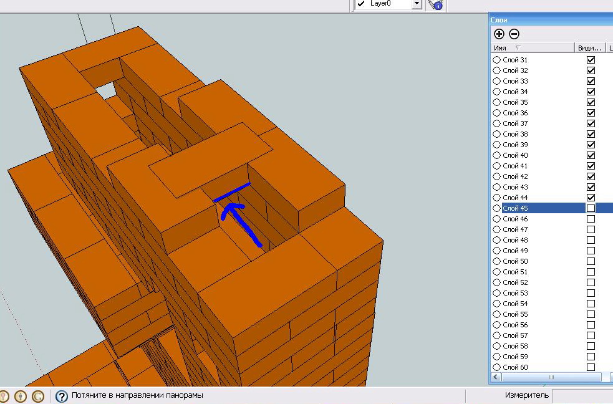Click the add layer plus icon
Screen dimensions: 613x404
[499, 34]
